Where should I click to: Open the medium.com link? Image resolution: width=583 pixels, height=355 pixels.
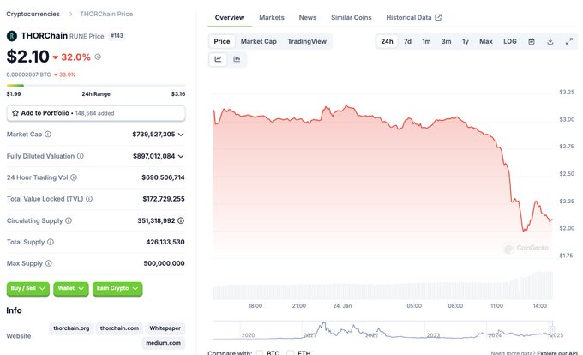(163, 343)
